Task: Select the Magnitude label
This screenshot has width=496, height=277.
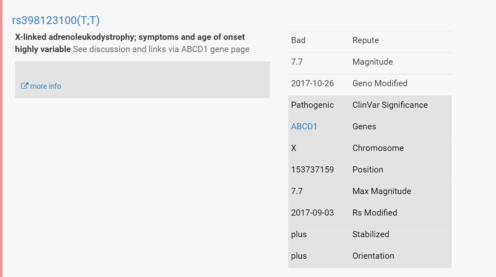Action: [x=372, y=62]
